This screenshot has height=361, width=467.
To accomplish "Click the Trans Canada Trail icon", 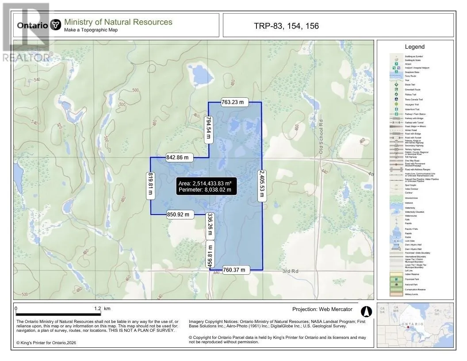I will (x=396, y=99).
